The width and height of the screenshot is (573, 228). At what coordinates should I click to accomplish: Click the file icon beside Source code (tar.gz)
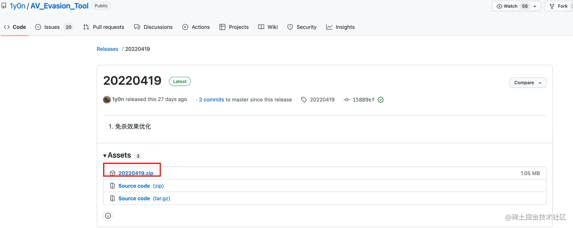[113, 198]
